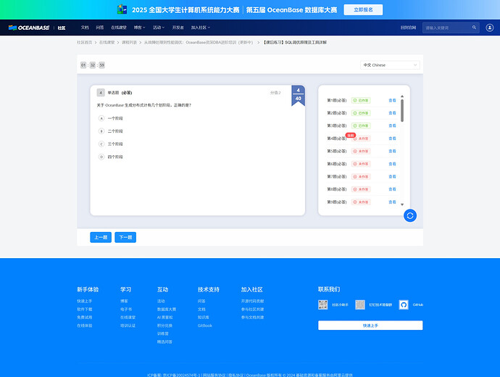Open footer link 培训认证
Screen dimensions: 500x377
click(x=128, y=326)
